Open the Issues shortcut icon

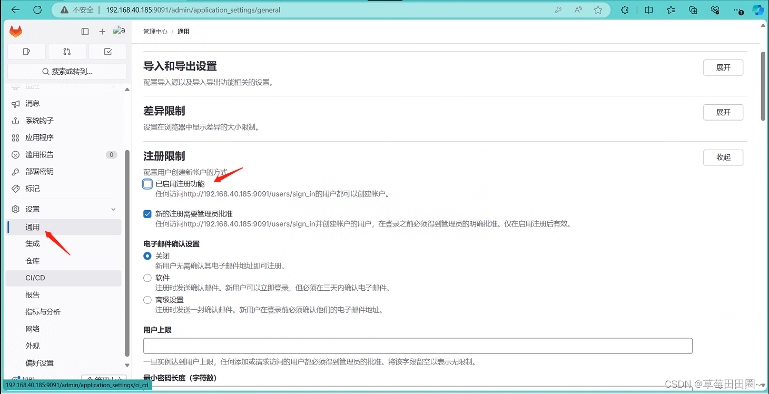click(27, 52)
